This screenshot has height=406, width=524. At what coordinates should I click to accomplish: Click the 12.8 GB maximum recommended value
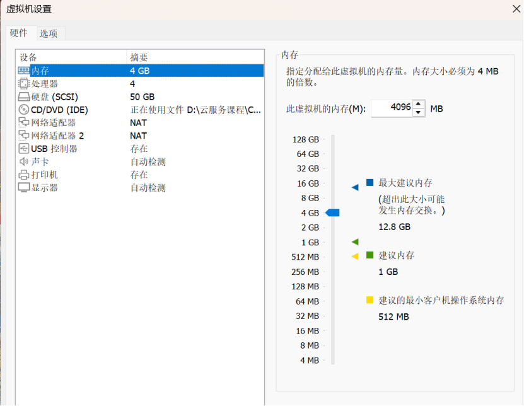[x=394, y=227]
